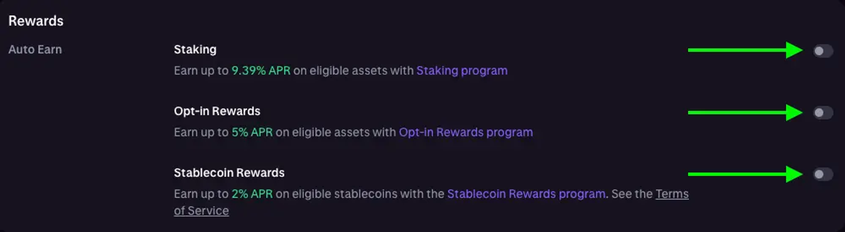Screen dimensions: 845x232
Task: Click the Staking row title
Action: pyautogui.click(x=195, y=49)
